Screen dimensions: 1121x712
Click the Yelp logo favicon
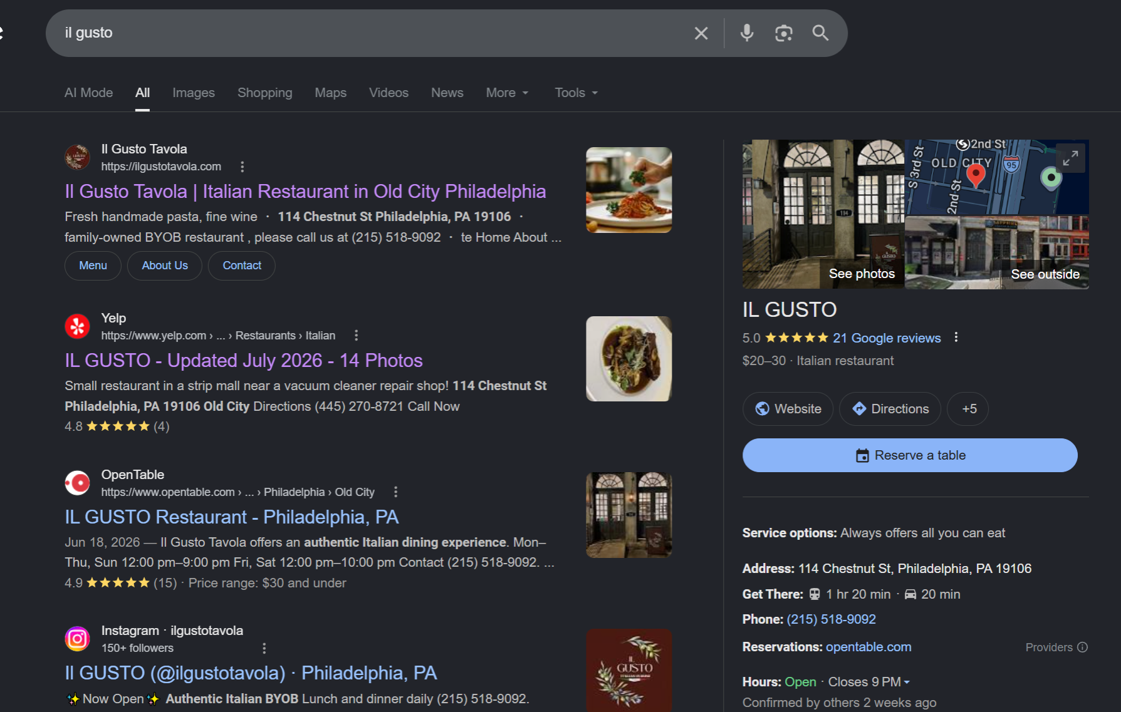click(78, 326)
